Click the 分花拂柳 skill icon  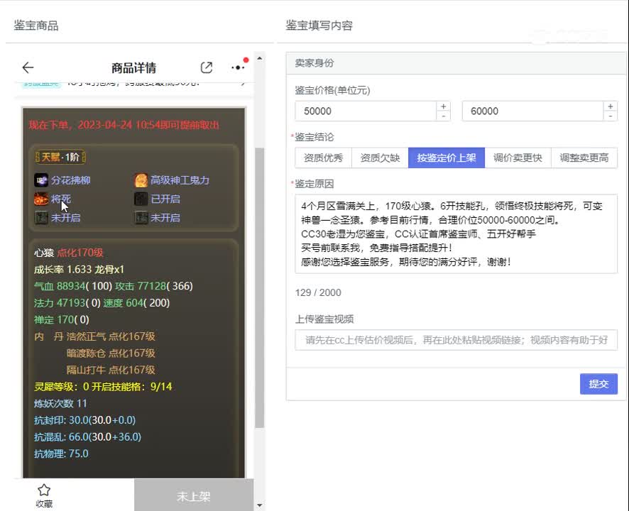coord(41,180)
